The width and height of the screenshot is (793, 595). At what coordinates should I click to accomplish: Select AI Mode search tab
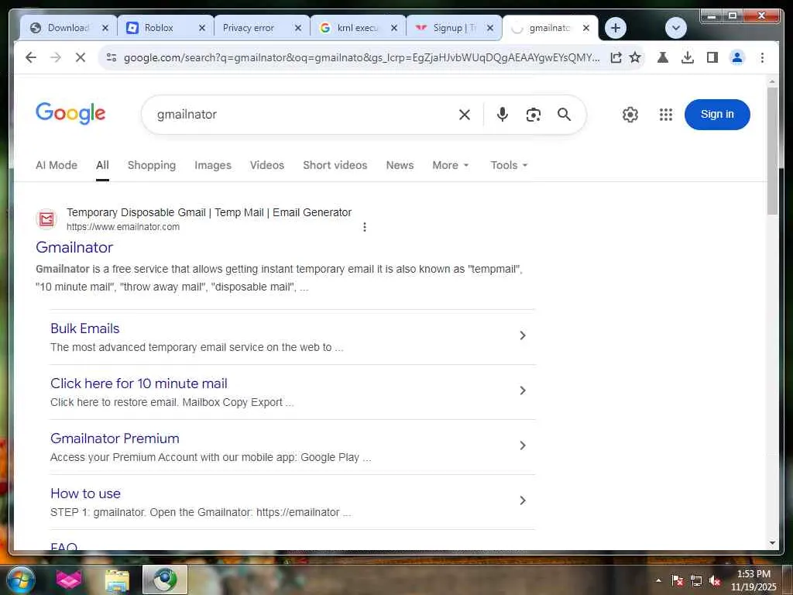tap(56, 165)
